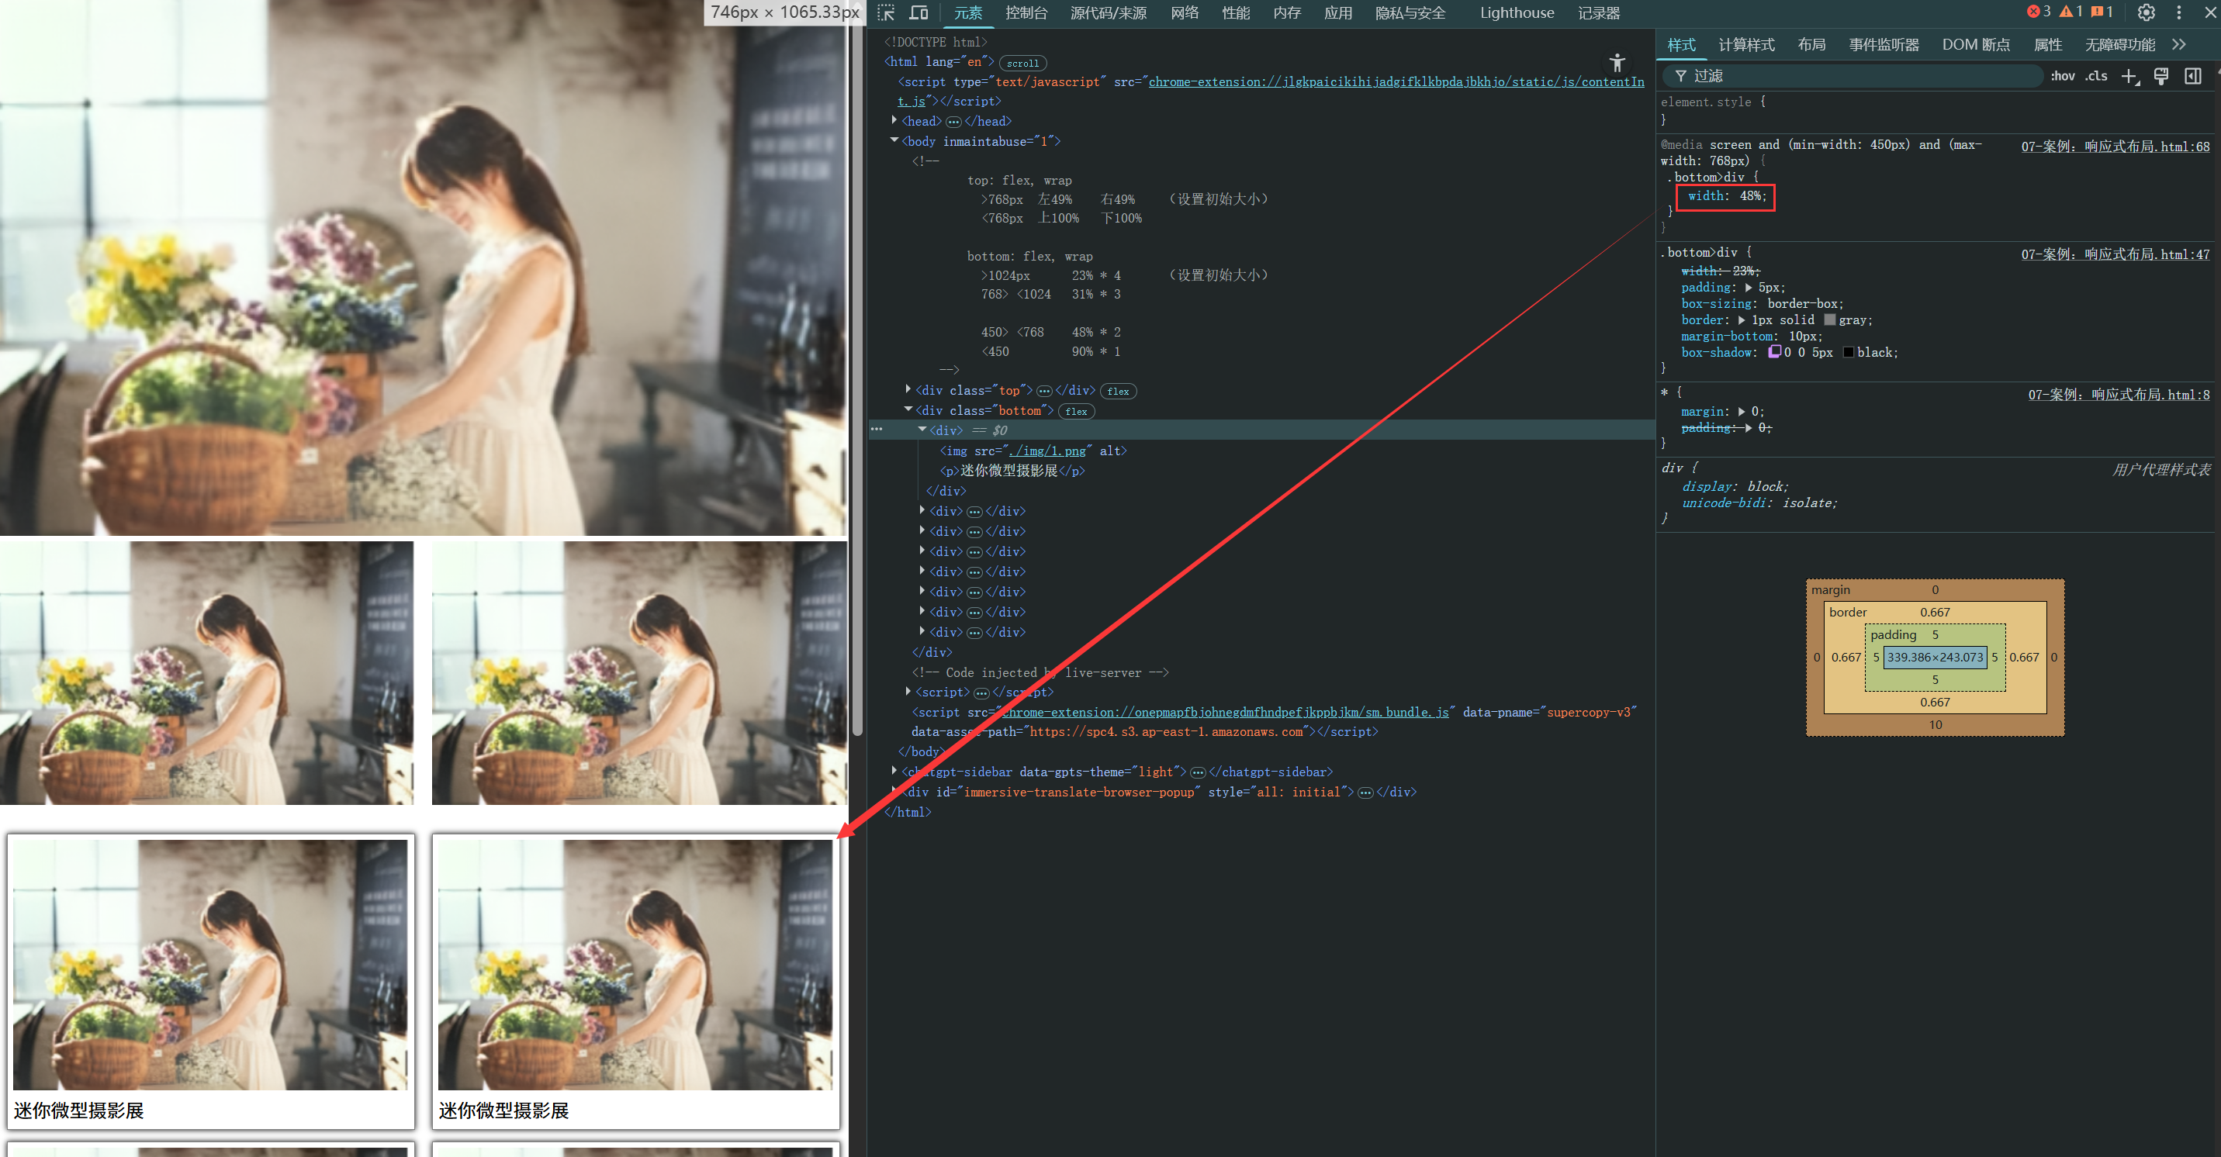
Task: Switch to the 控制台 tab
Action: tap(1026, 13)
